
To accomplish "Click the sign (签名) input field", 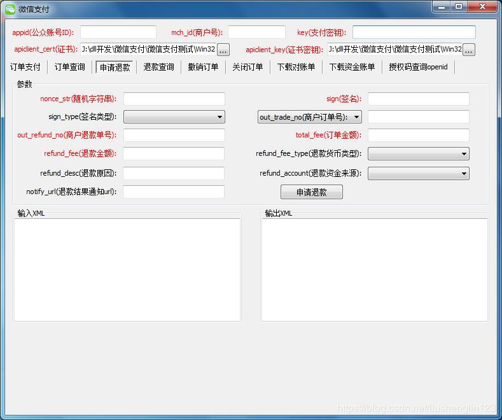I will [419, 99].
